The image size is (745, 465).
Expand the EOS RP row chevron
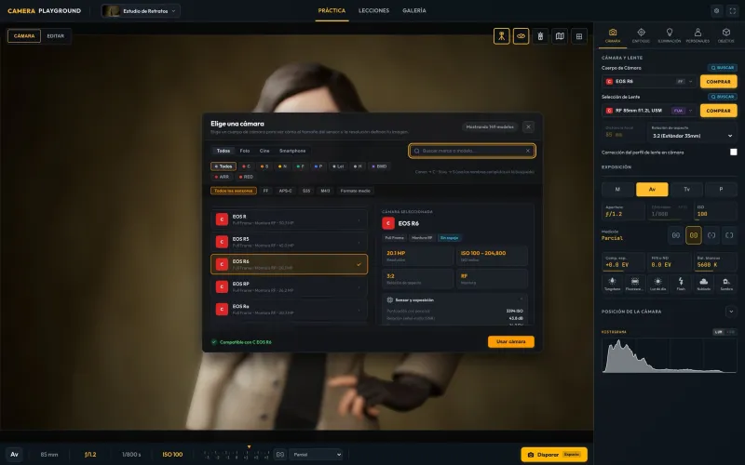click(x=359, y=287)
